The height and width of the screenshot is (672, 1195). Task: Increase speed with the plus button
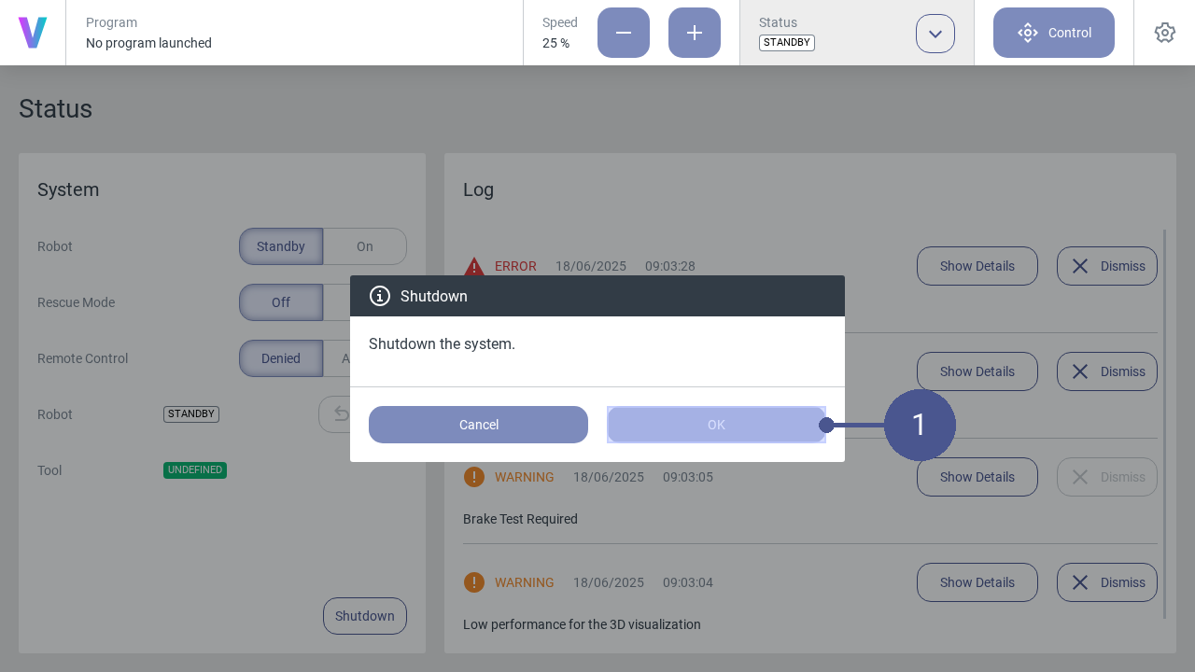pyautogui.click(x=695, y=33)
